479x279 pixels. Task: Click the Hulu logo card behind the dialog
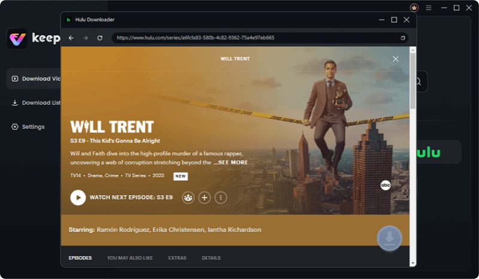click(x=439, y=152)
